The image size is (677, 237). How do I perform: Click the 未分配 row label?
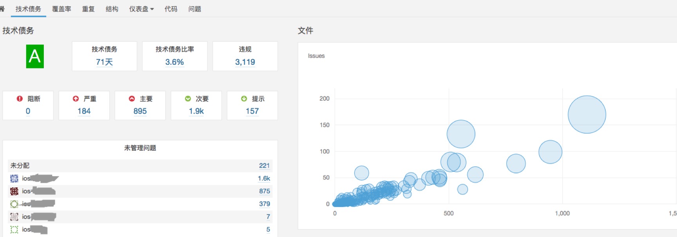click(x=20, y=166)
